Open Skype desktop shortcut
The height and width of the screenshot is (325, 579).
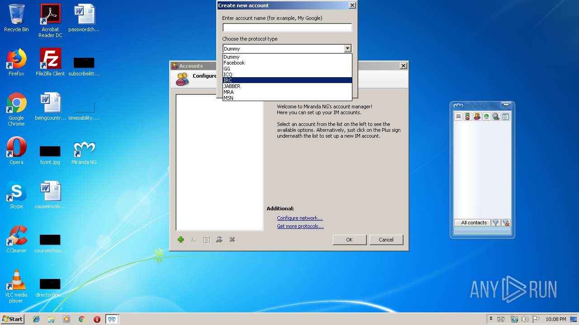click(x=16, y=195)
